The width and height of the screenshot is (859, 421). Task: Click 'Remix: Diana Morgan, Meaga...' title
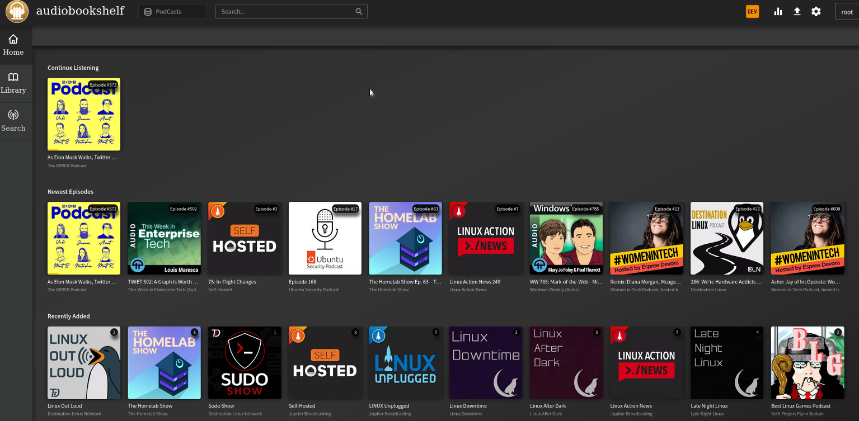(646, 282)
